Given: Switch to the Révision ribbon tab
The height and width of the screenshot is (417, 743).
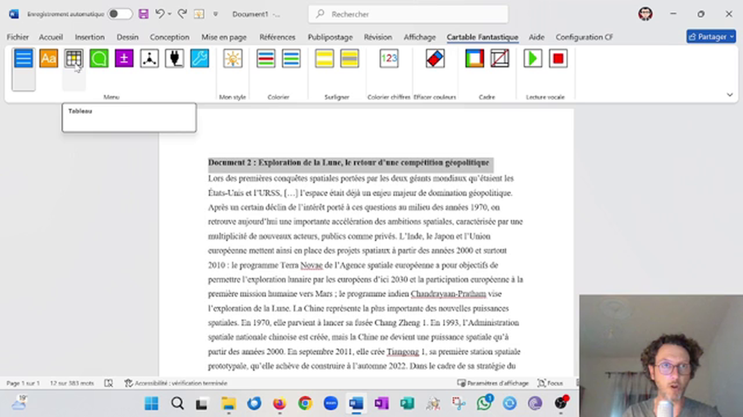Looking at the screenshot, I should click(x=378, y=36).
